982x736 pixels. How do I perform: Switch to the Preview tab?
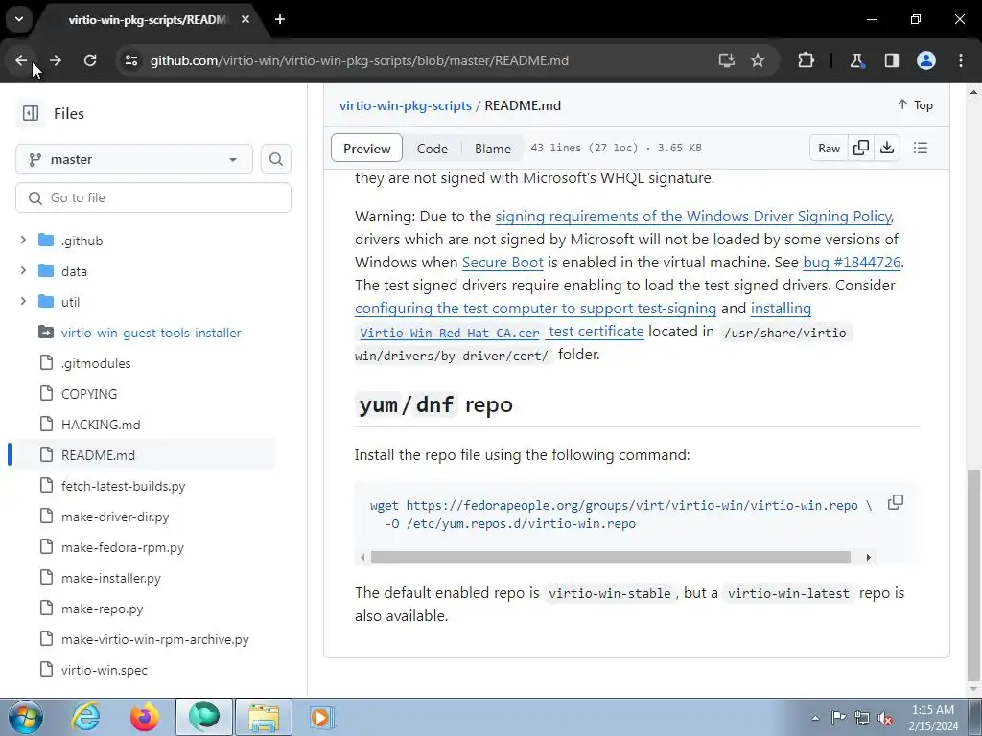(x=366, y=149)
